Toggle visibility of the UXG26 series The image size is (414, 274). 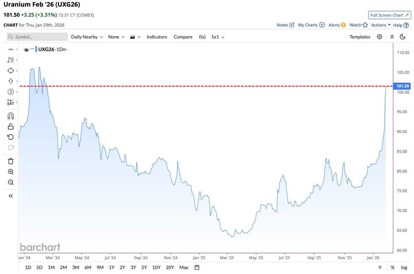coord(26,49)
